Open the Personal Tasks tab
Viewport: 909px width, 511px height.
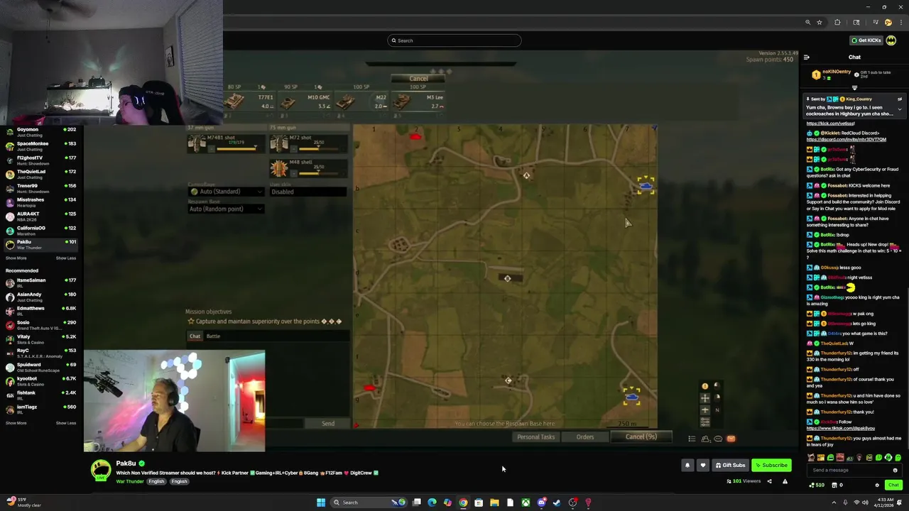[x=535, y=437]
